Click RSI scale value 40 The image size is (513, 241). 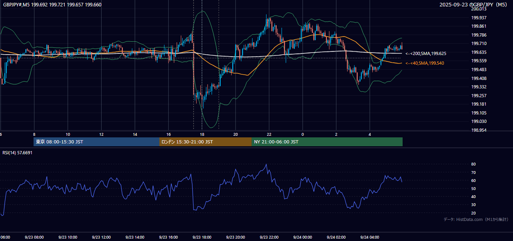(473, 196)
